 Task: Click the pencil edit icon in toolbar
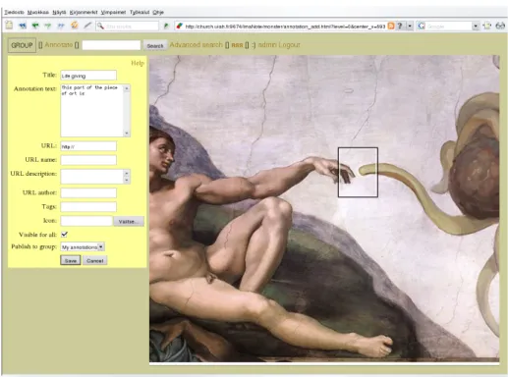pyautogui.click(x=87, y=26)
